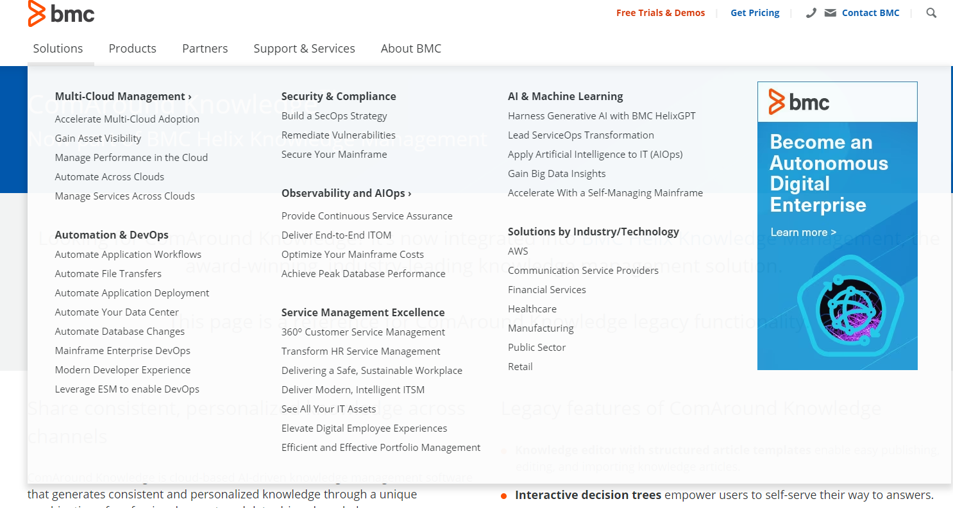Click the Get Pricing link
This screenshot has height=508, width=953.
click(755, 13)
